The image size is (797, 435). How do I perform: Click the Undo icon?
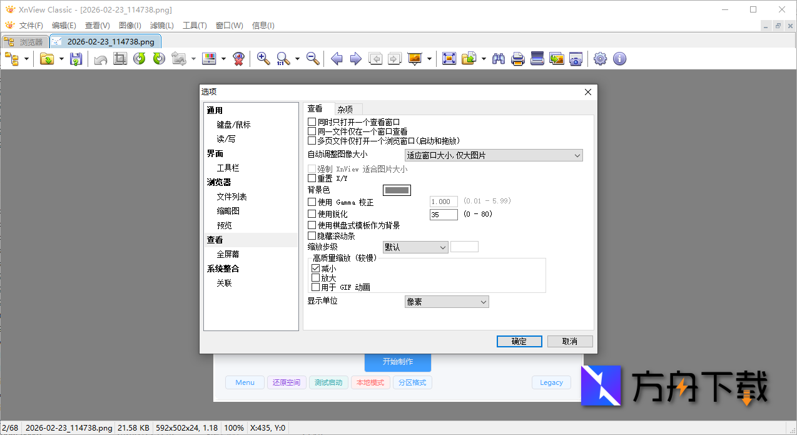click(100, 58)
